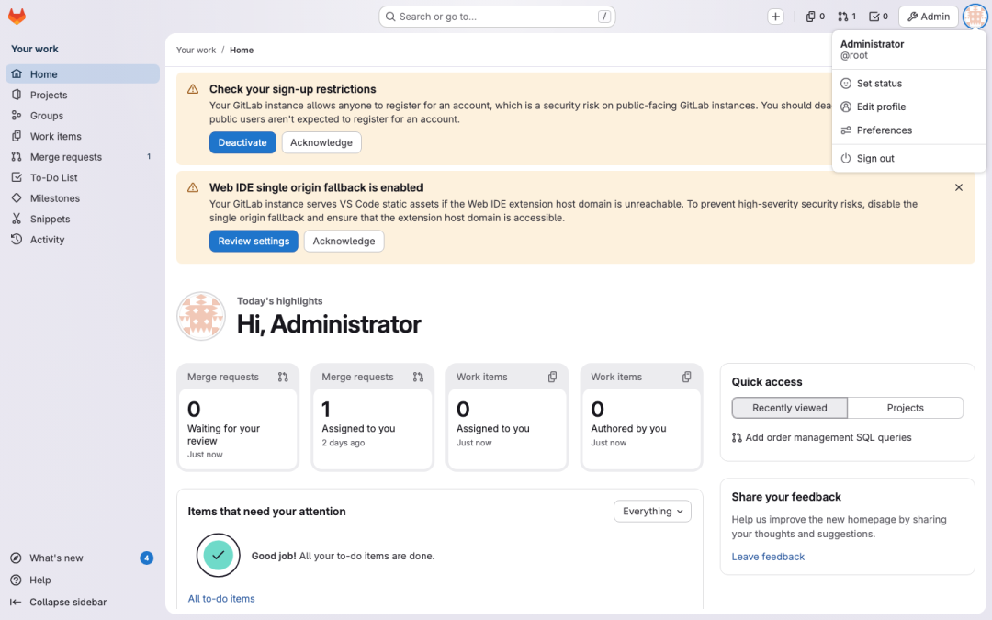Select Edit profile in user menu
Viewport: 992px width, 620px height.
click(x=909, y=107)
